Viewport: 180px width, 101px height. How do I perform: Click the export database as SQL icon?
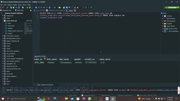click(30, 8)
